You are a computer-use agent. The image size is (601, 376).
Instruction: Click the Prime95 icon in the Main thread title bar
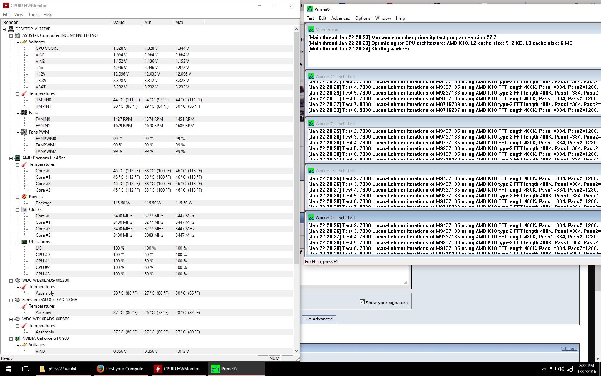pyautogui.click(x=311, y=29)
